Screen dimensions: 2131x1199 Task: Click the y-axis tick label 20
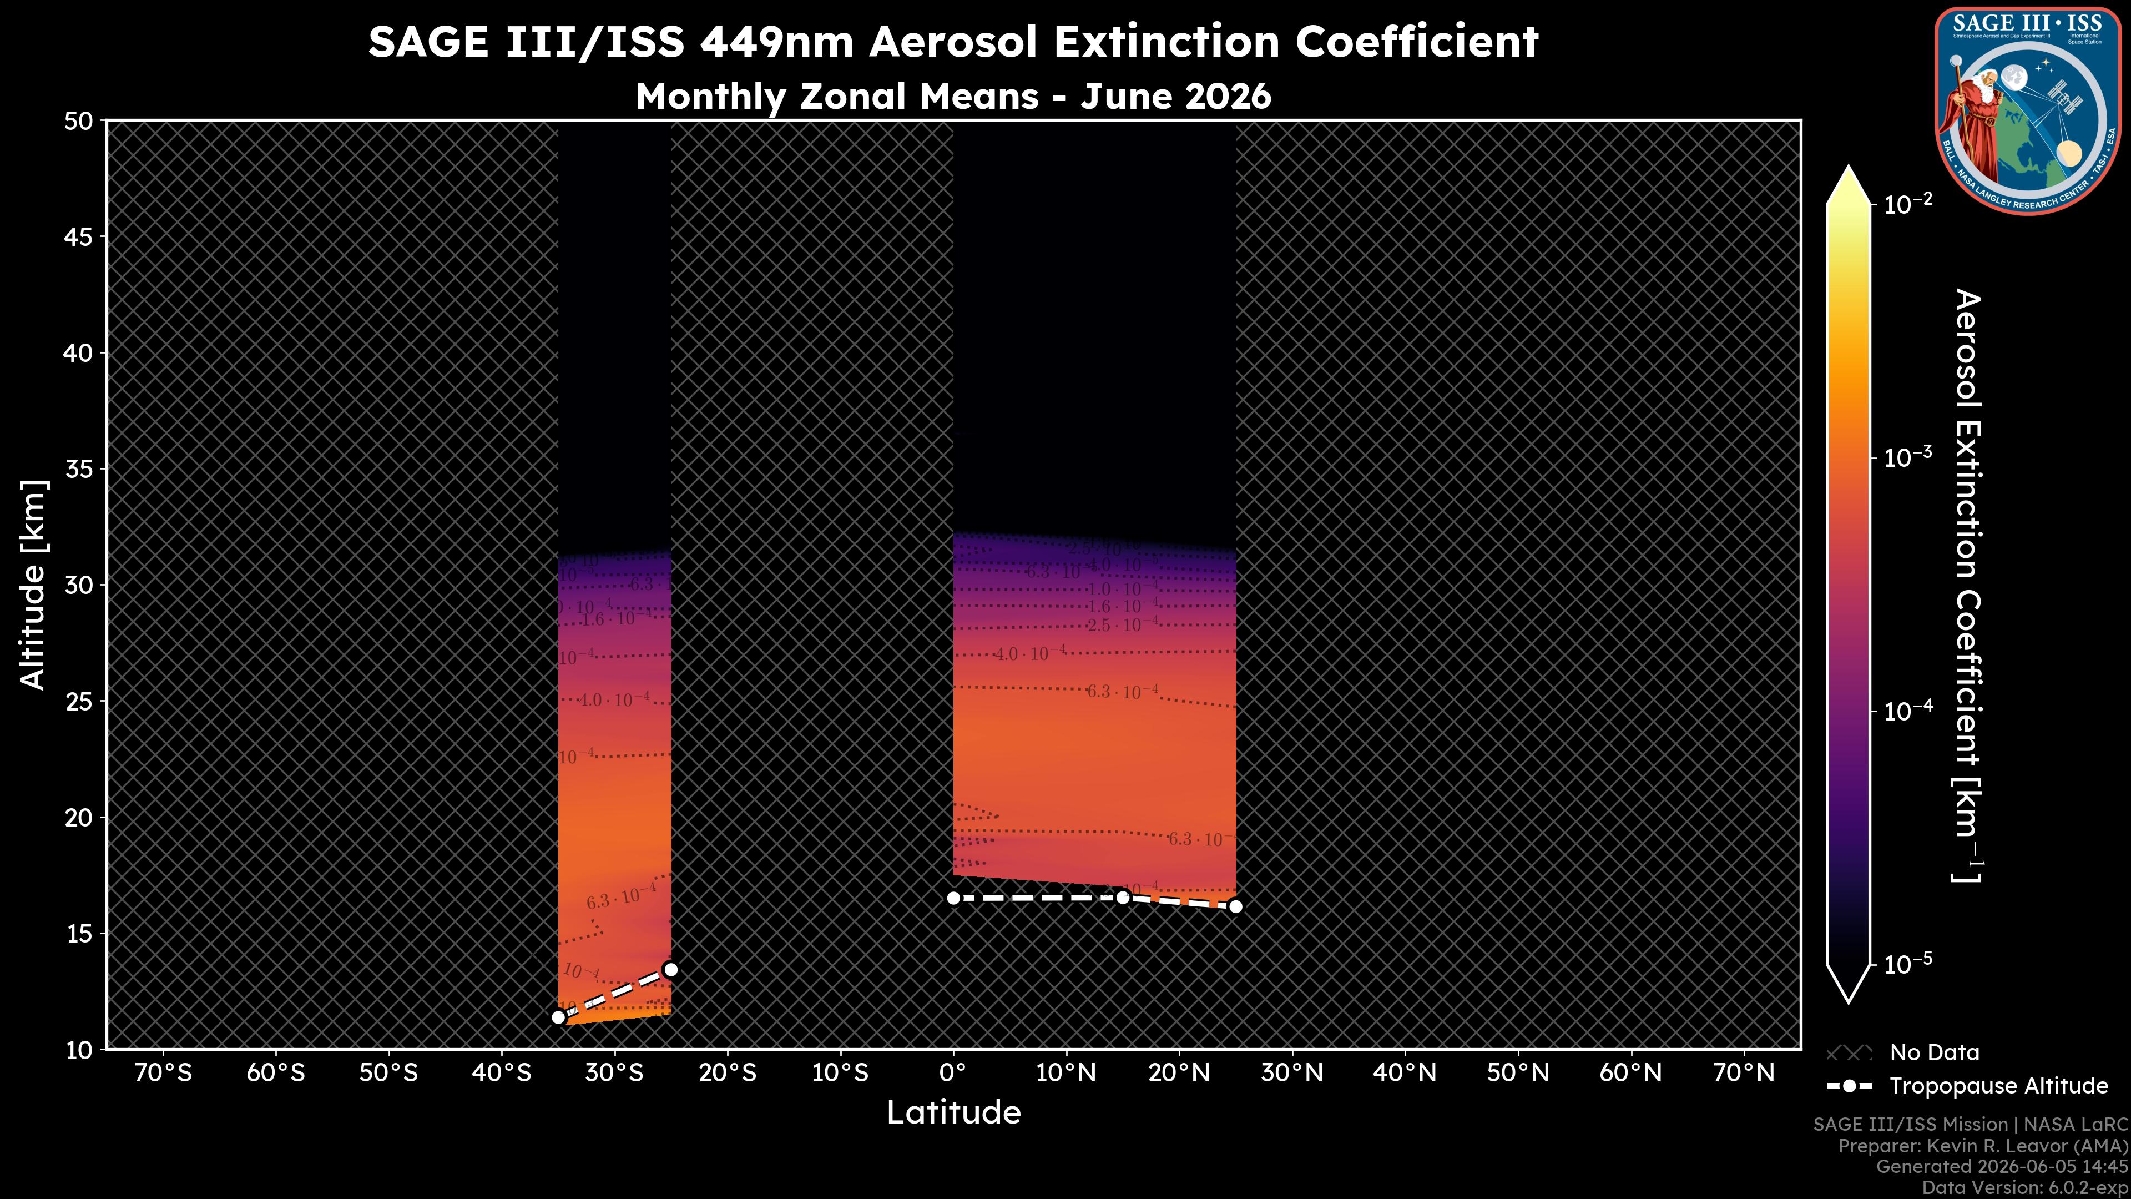click(x=79, y=818)
